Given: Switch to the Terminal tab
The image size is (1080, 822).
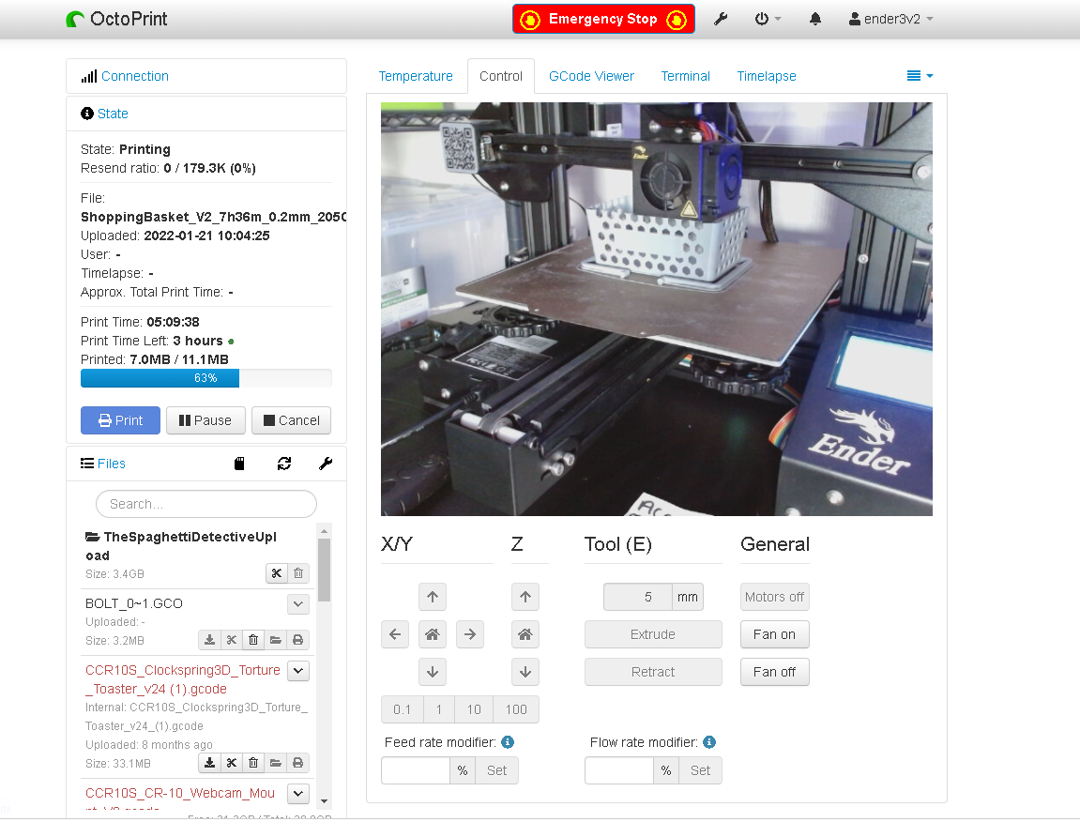Looking at the screenshot, I should (x=685, y=77).
